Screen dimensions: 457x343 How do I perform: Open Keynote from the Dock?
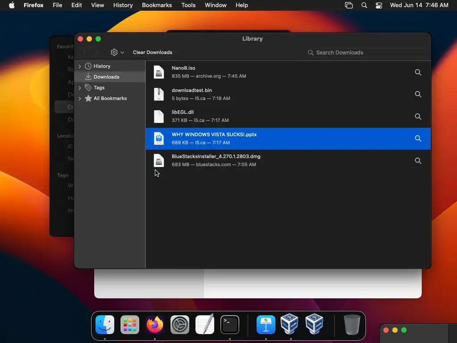point(266,324)
